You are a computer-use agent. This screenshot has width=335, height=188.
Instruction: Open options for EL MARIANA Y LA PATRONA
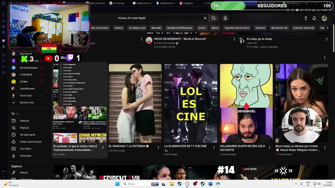click(158, 148)
